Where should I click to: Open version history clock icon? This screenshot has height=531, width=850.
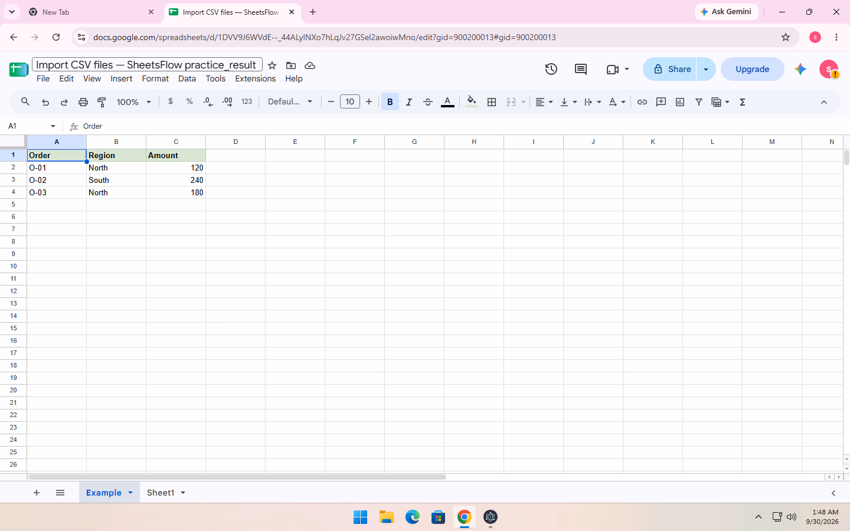click(x=551, y=69)
